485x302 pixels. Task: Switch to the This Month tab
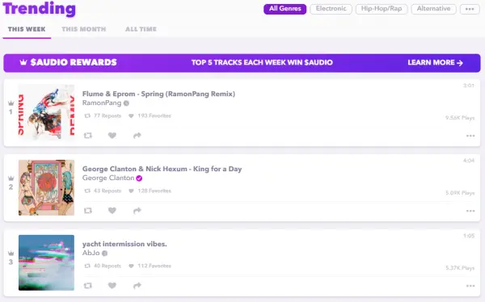[84, 29]
